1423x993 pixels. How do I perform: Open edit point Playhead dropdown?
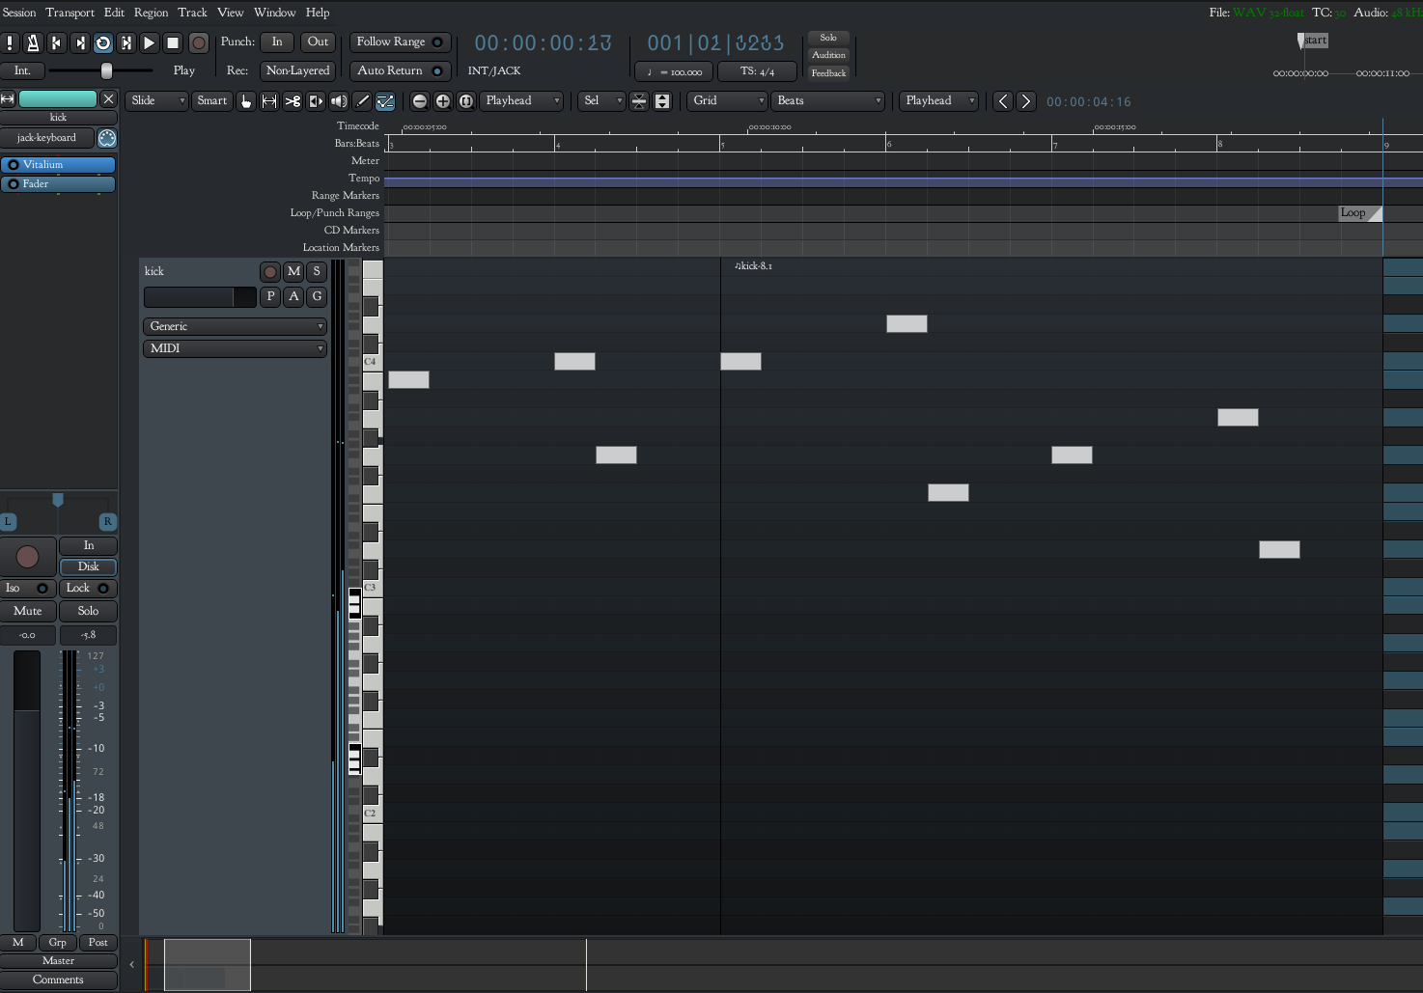point(938,100)
